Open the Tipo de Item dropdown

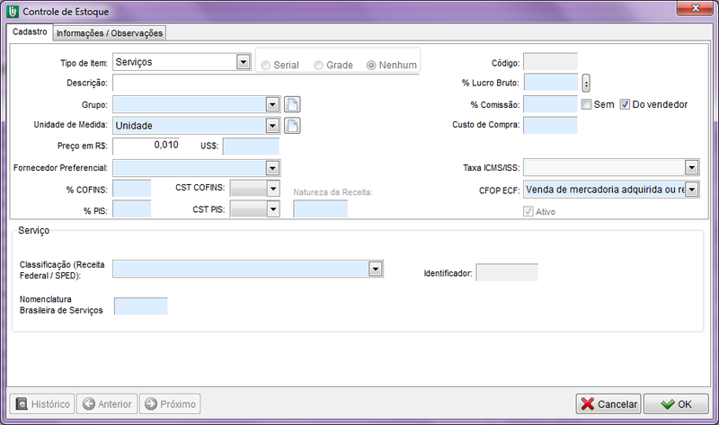click(243, 62)
